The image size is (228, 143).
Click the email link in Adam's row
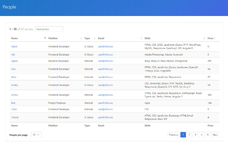pyautogui.click(x=106, y=46)
